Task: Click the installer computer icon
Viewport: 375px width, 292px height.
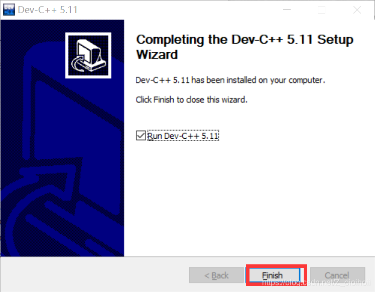Action: [88, 55]
